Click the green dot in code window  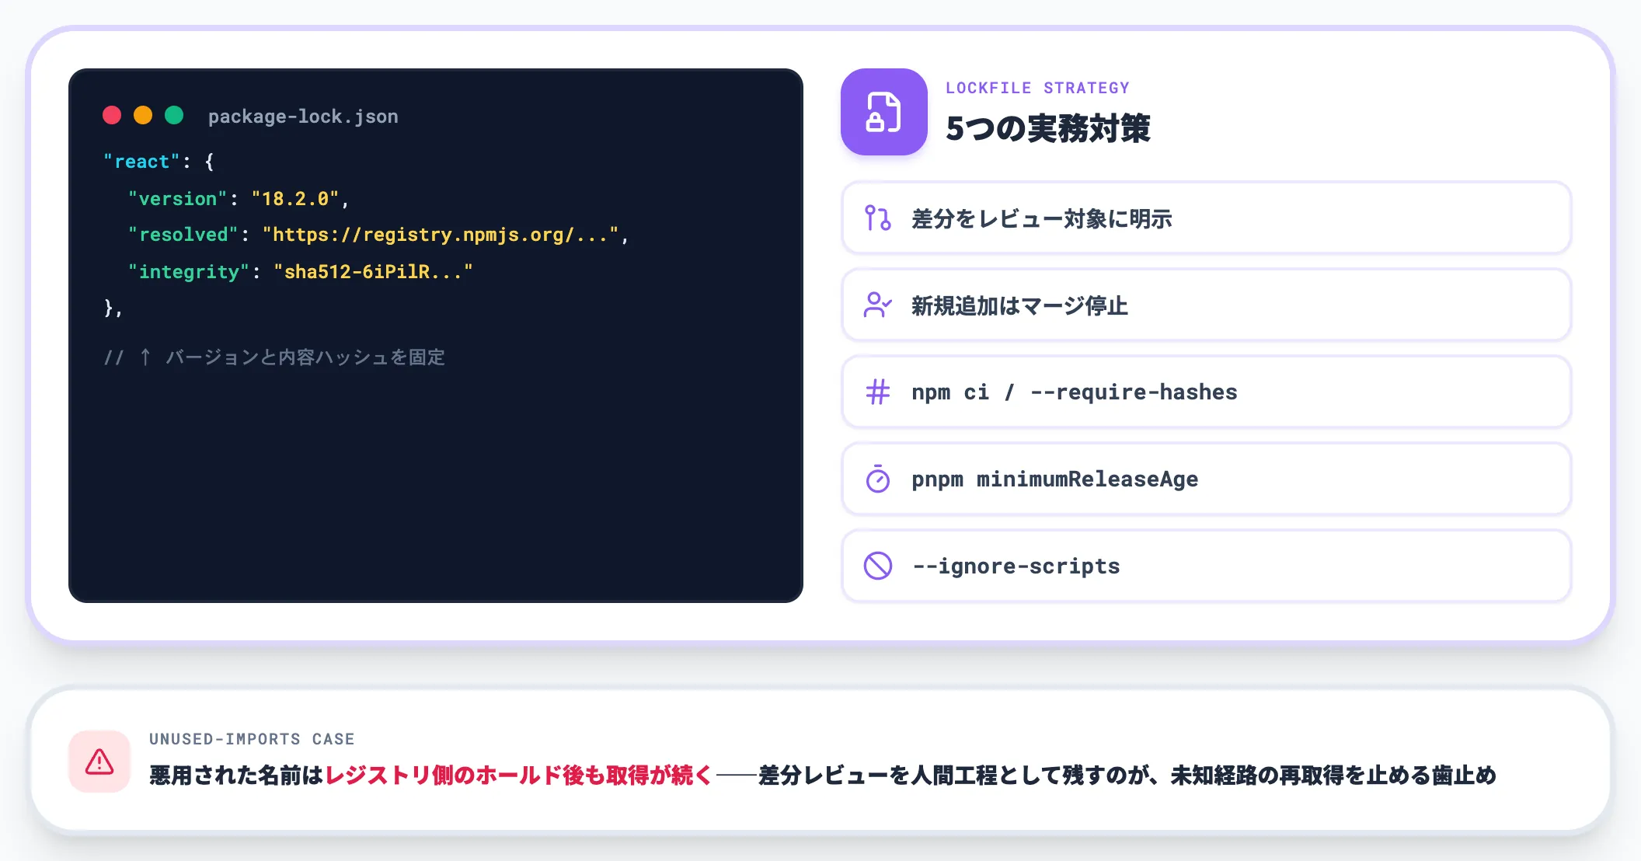click(174, 115)
